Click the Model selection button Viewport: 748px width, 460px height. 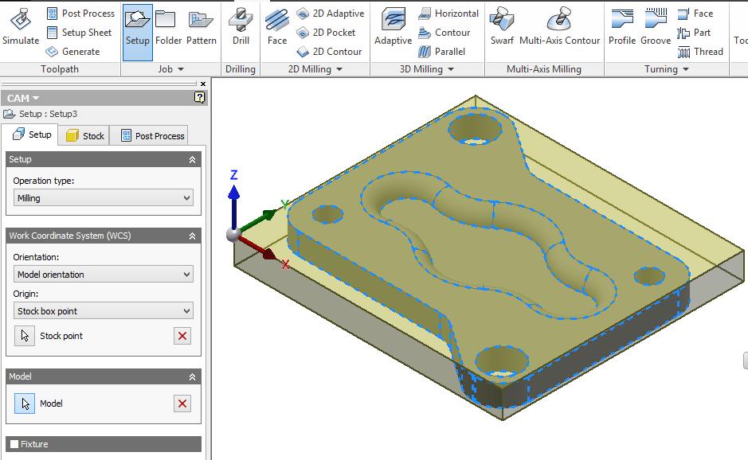(x=25, y=403)
